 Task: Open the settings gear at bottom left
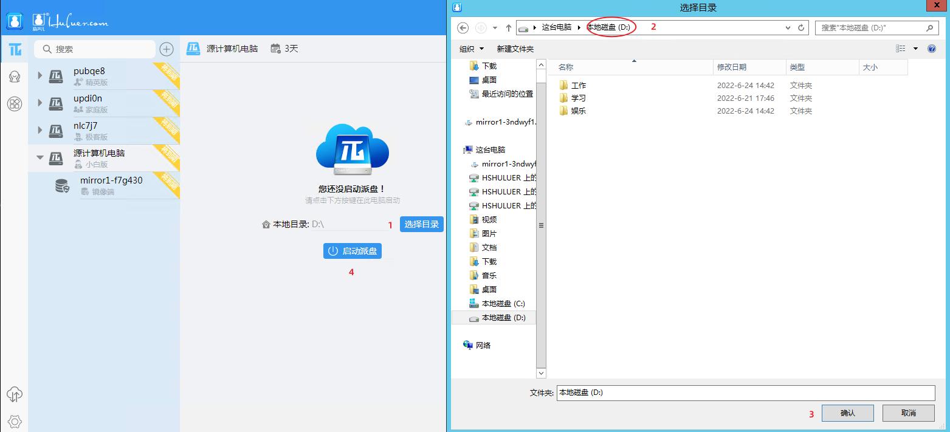pos(14,420)
